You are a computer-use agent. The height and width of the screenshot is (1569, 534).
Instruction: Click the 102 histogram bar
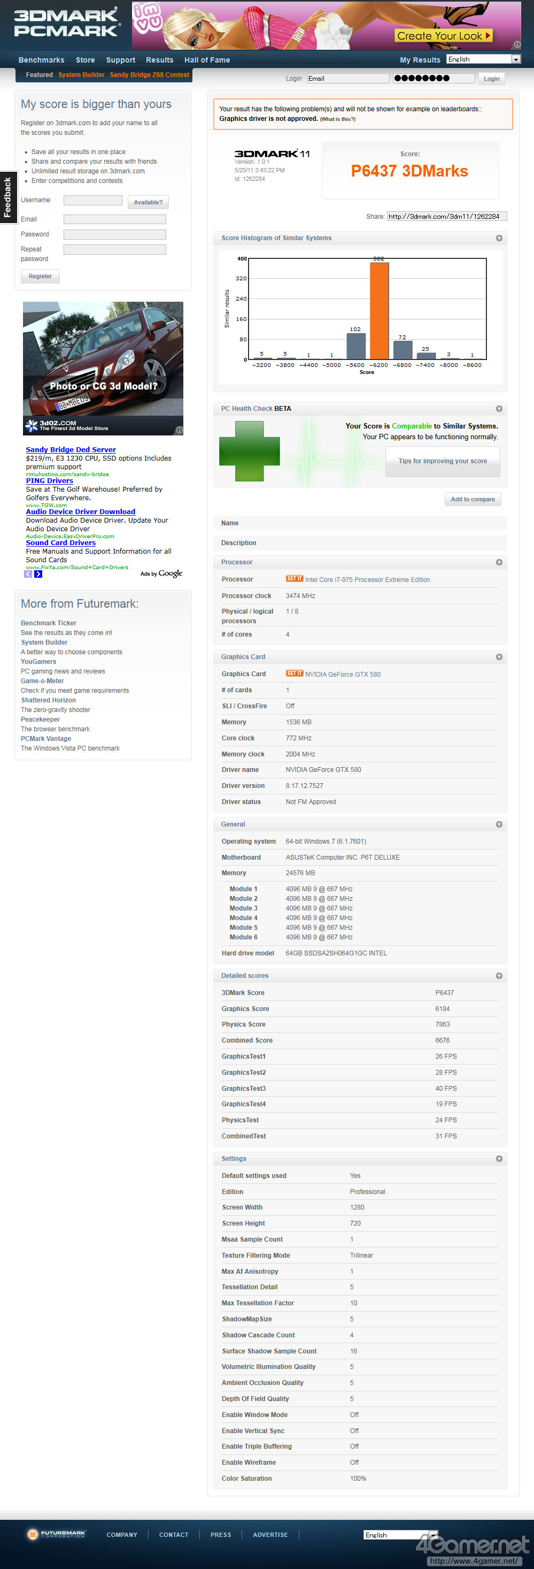pyautogui.click(x=356, y=347)
